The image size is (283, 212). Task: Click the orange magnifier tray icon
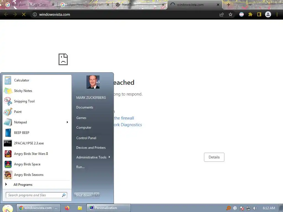pos(229,208)
